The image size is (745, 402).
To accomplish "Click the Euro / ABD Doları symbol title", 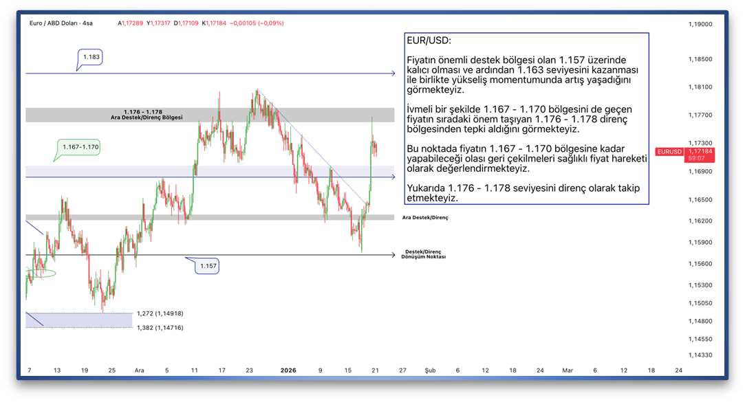I will point(61,23).
